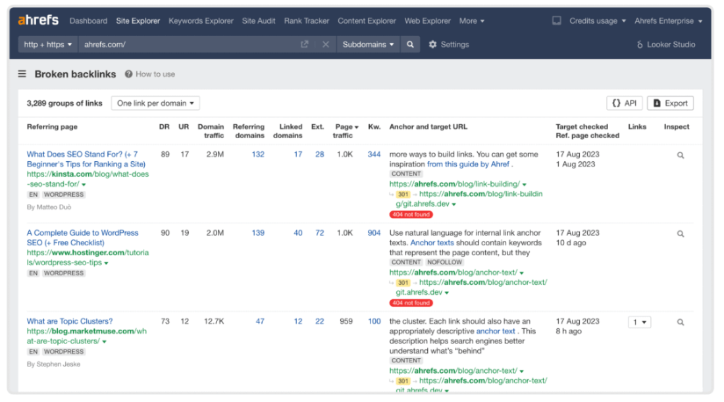Screen dimensions: 724x402
Task: Click referring domains value 47
Action: pos(260,321)
